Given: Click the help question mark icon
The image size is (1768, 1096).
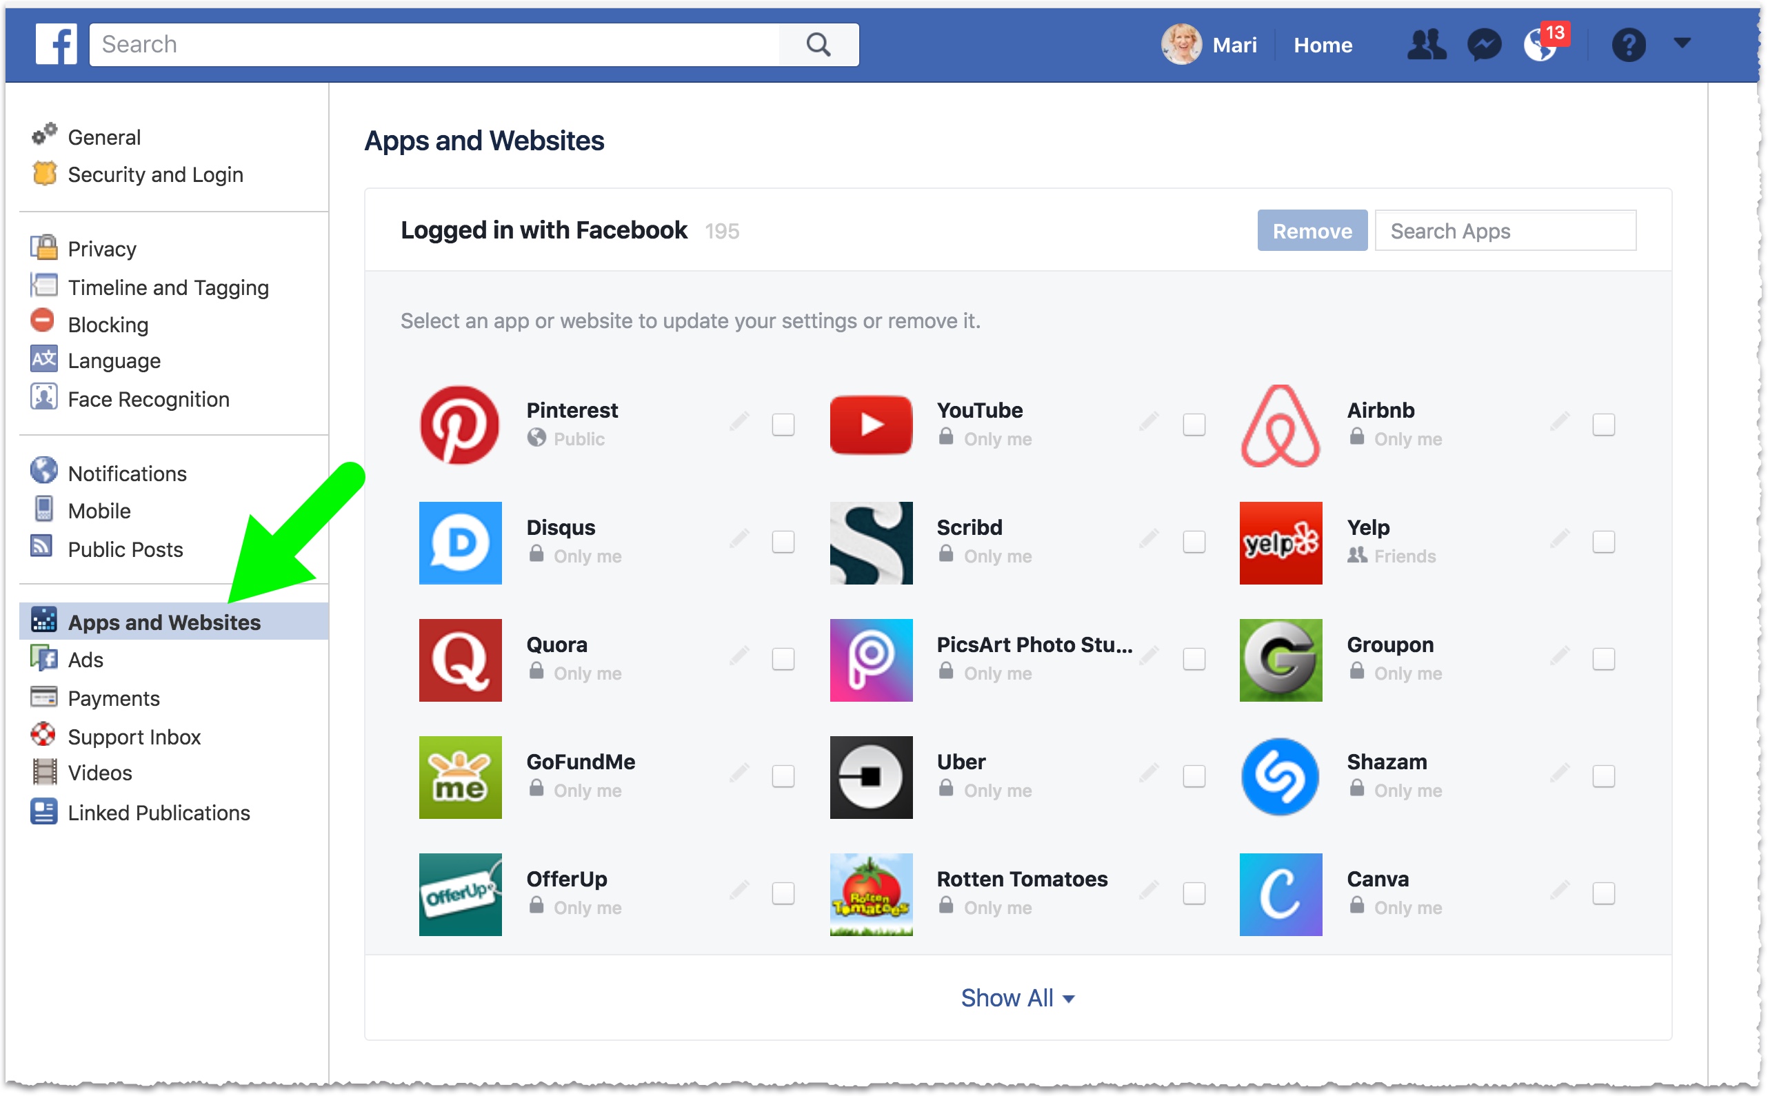Looking at the screenshot, I should tap(1628, 45).
